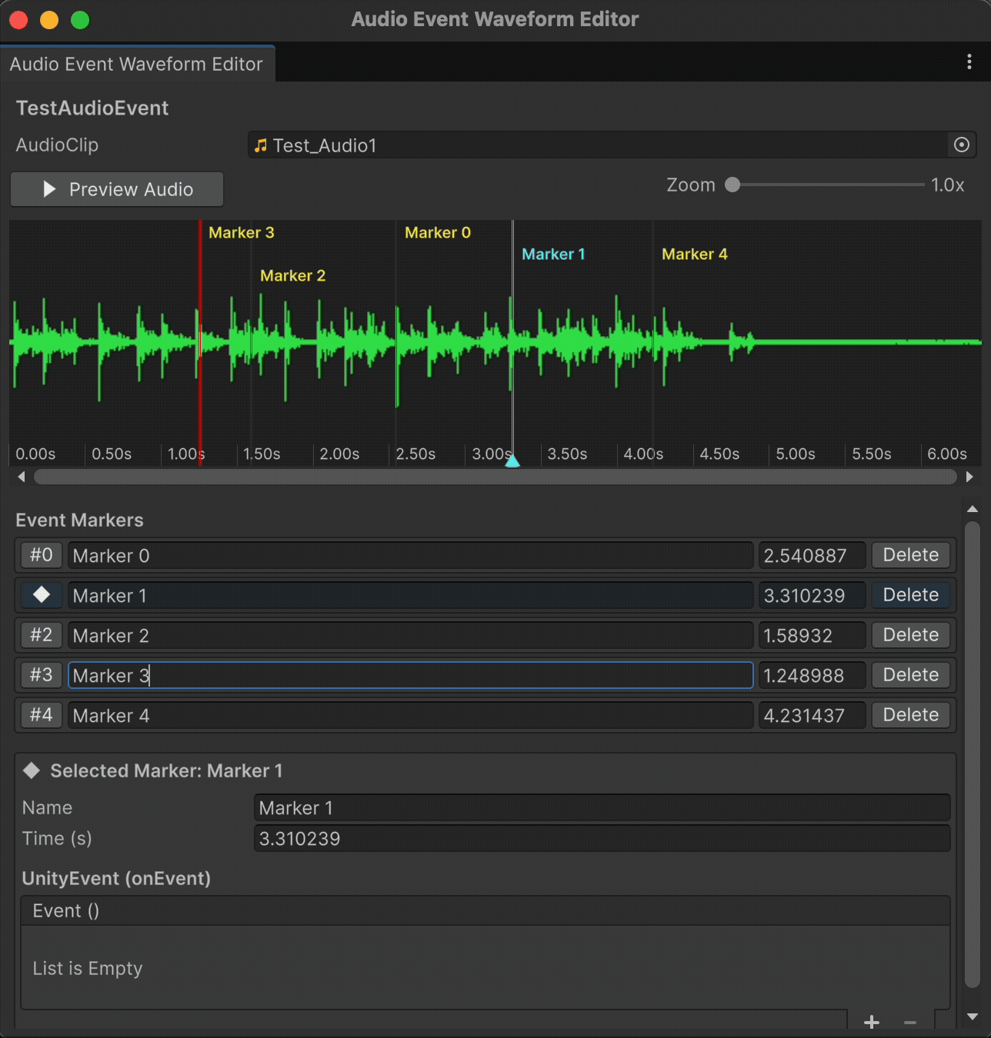This screenshot has width=991, height=1038.
Task: Click the horizontal waveform scrollbar
Action: [495, 477]
